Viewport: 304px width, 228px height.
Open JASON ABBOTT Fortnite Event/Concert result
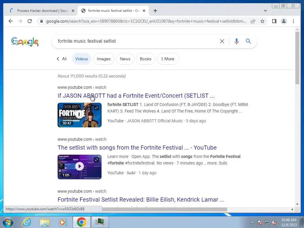tap(136, 96)
